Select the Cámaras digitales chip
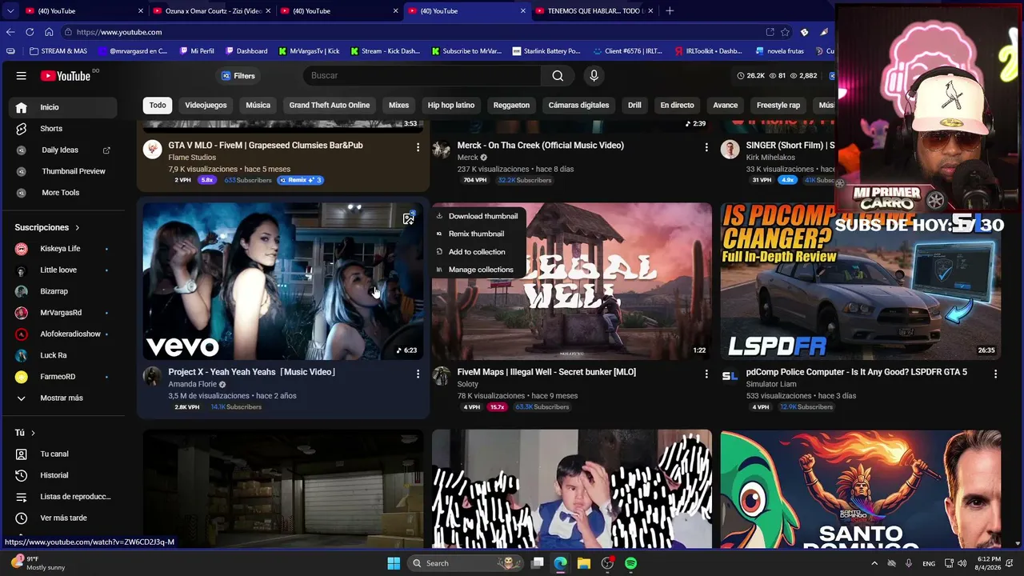Image resolution: width=1024 pixels, height=576 pixels. pyautogui.click(x=578, y=106)
